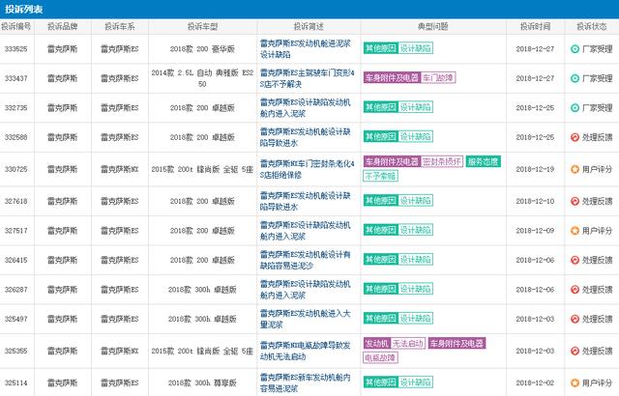Select complaint number 330725
The width and height of the screenshot is (619, 396).
pos(16,169)
